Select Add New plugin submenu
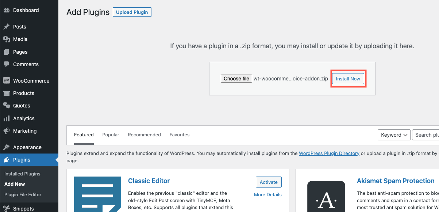The image size is (439, 212). click(x=15, y=184)
